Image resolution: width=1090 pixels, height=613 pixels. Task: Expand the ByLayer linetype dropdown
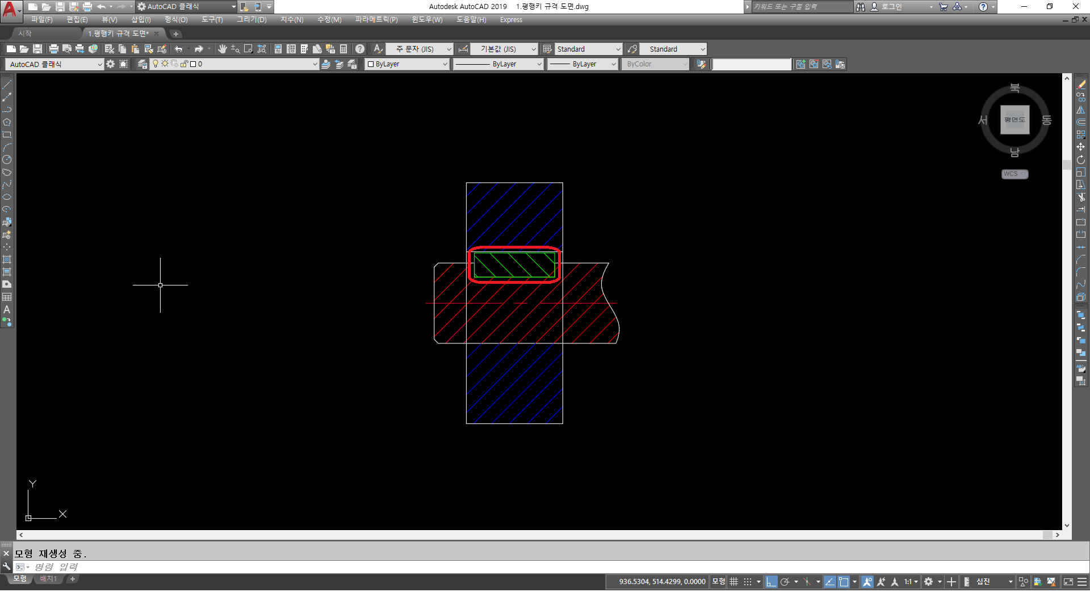[539, 64]
